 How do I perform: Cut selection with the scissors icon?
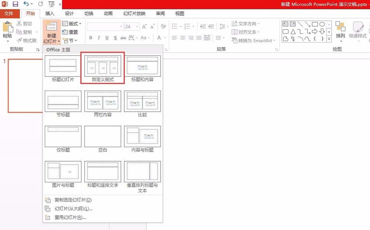[x=19, y=24]
